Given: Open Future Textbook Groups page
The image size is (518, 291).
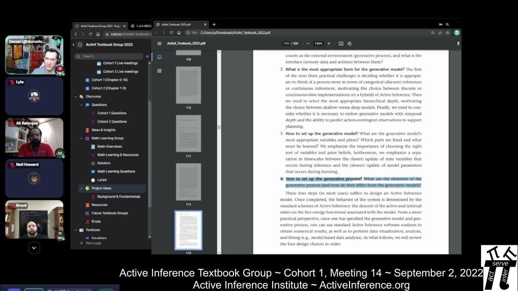Looking at the screenshot, I should [x=110, y=213].
